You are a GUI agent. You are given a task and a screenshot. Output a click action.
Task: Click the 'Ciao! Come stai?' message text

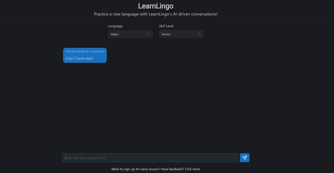(79, 58)
